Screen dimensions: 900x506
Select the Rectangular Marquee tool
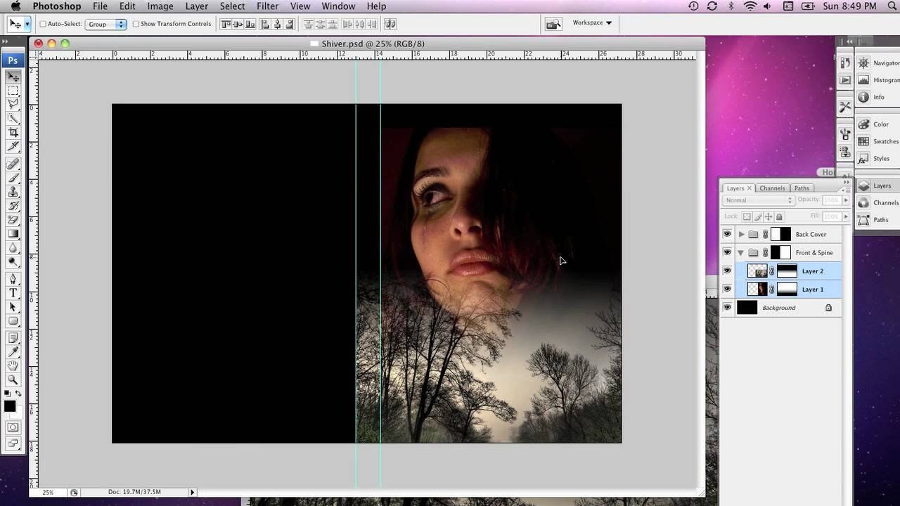[x=13, y=91]
